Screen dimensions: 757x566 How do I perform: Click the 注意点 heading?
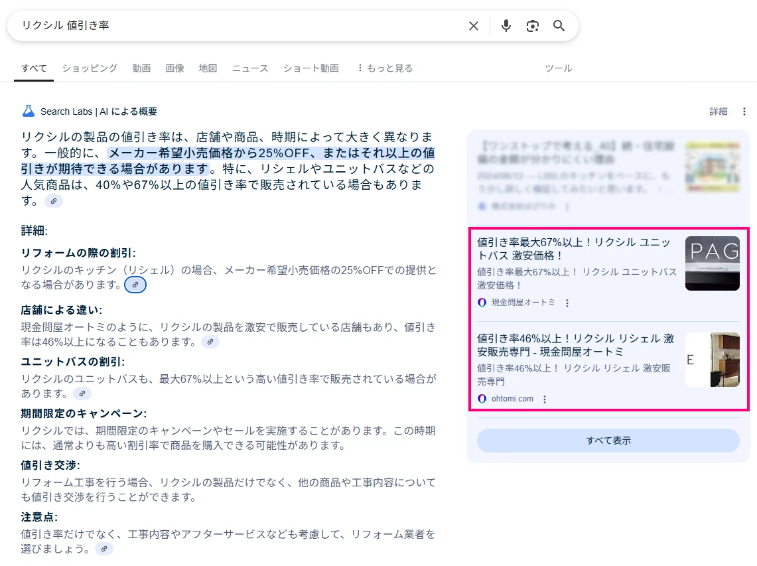point(39,517)
